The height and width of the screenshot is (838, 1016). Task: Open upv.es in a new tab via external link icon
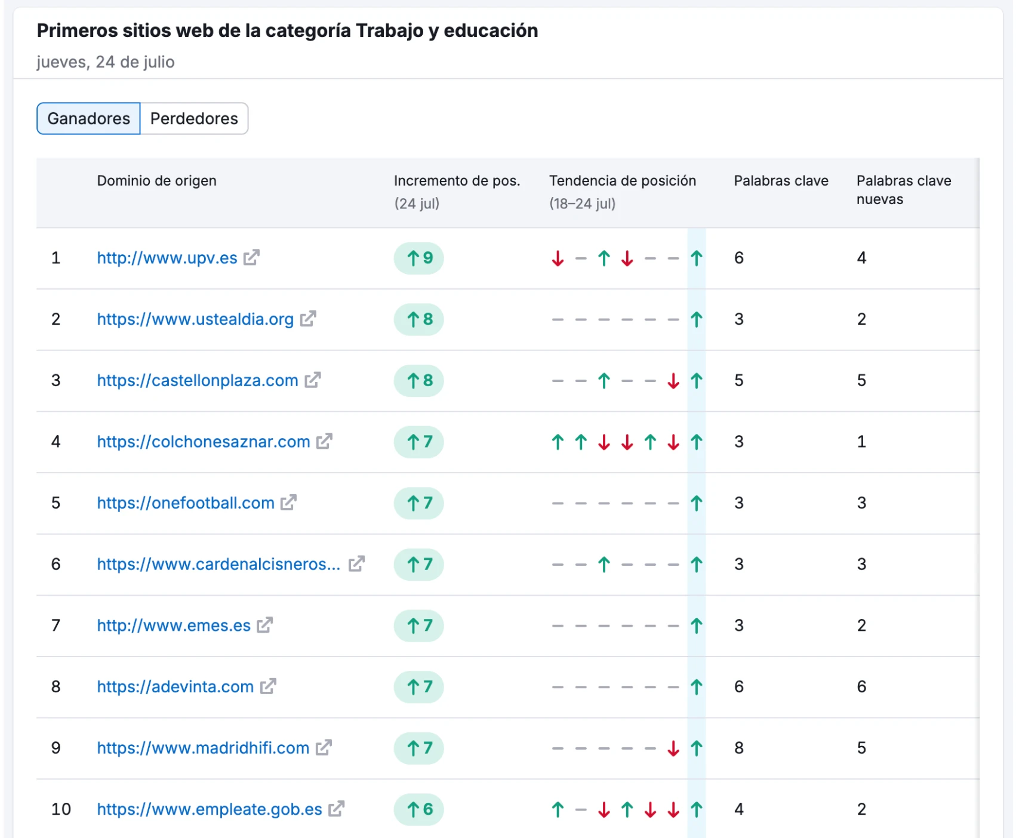[x=251, y=258]
